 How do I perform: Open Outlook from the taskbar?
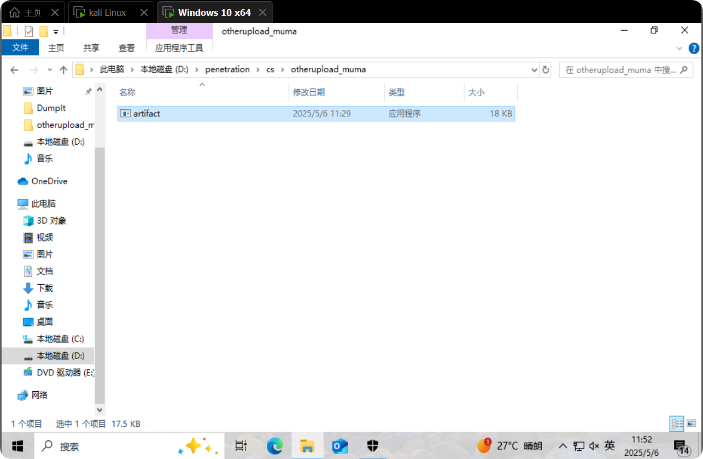coord(340,446)
